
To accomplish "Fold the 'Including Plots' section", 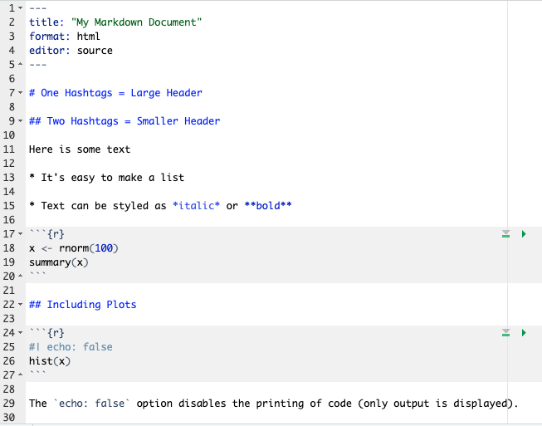I will [21, 305].
